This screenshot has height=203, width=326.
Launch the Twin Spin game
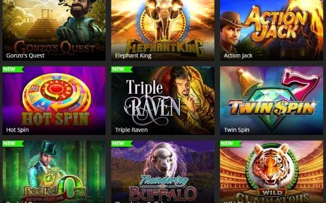[271, 100]
